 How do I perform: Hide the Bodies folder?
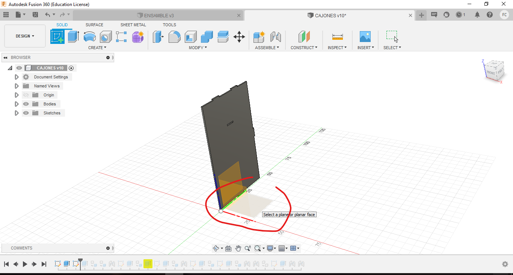pos(26,104)
